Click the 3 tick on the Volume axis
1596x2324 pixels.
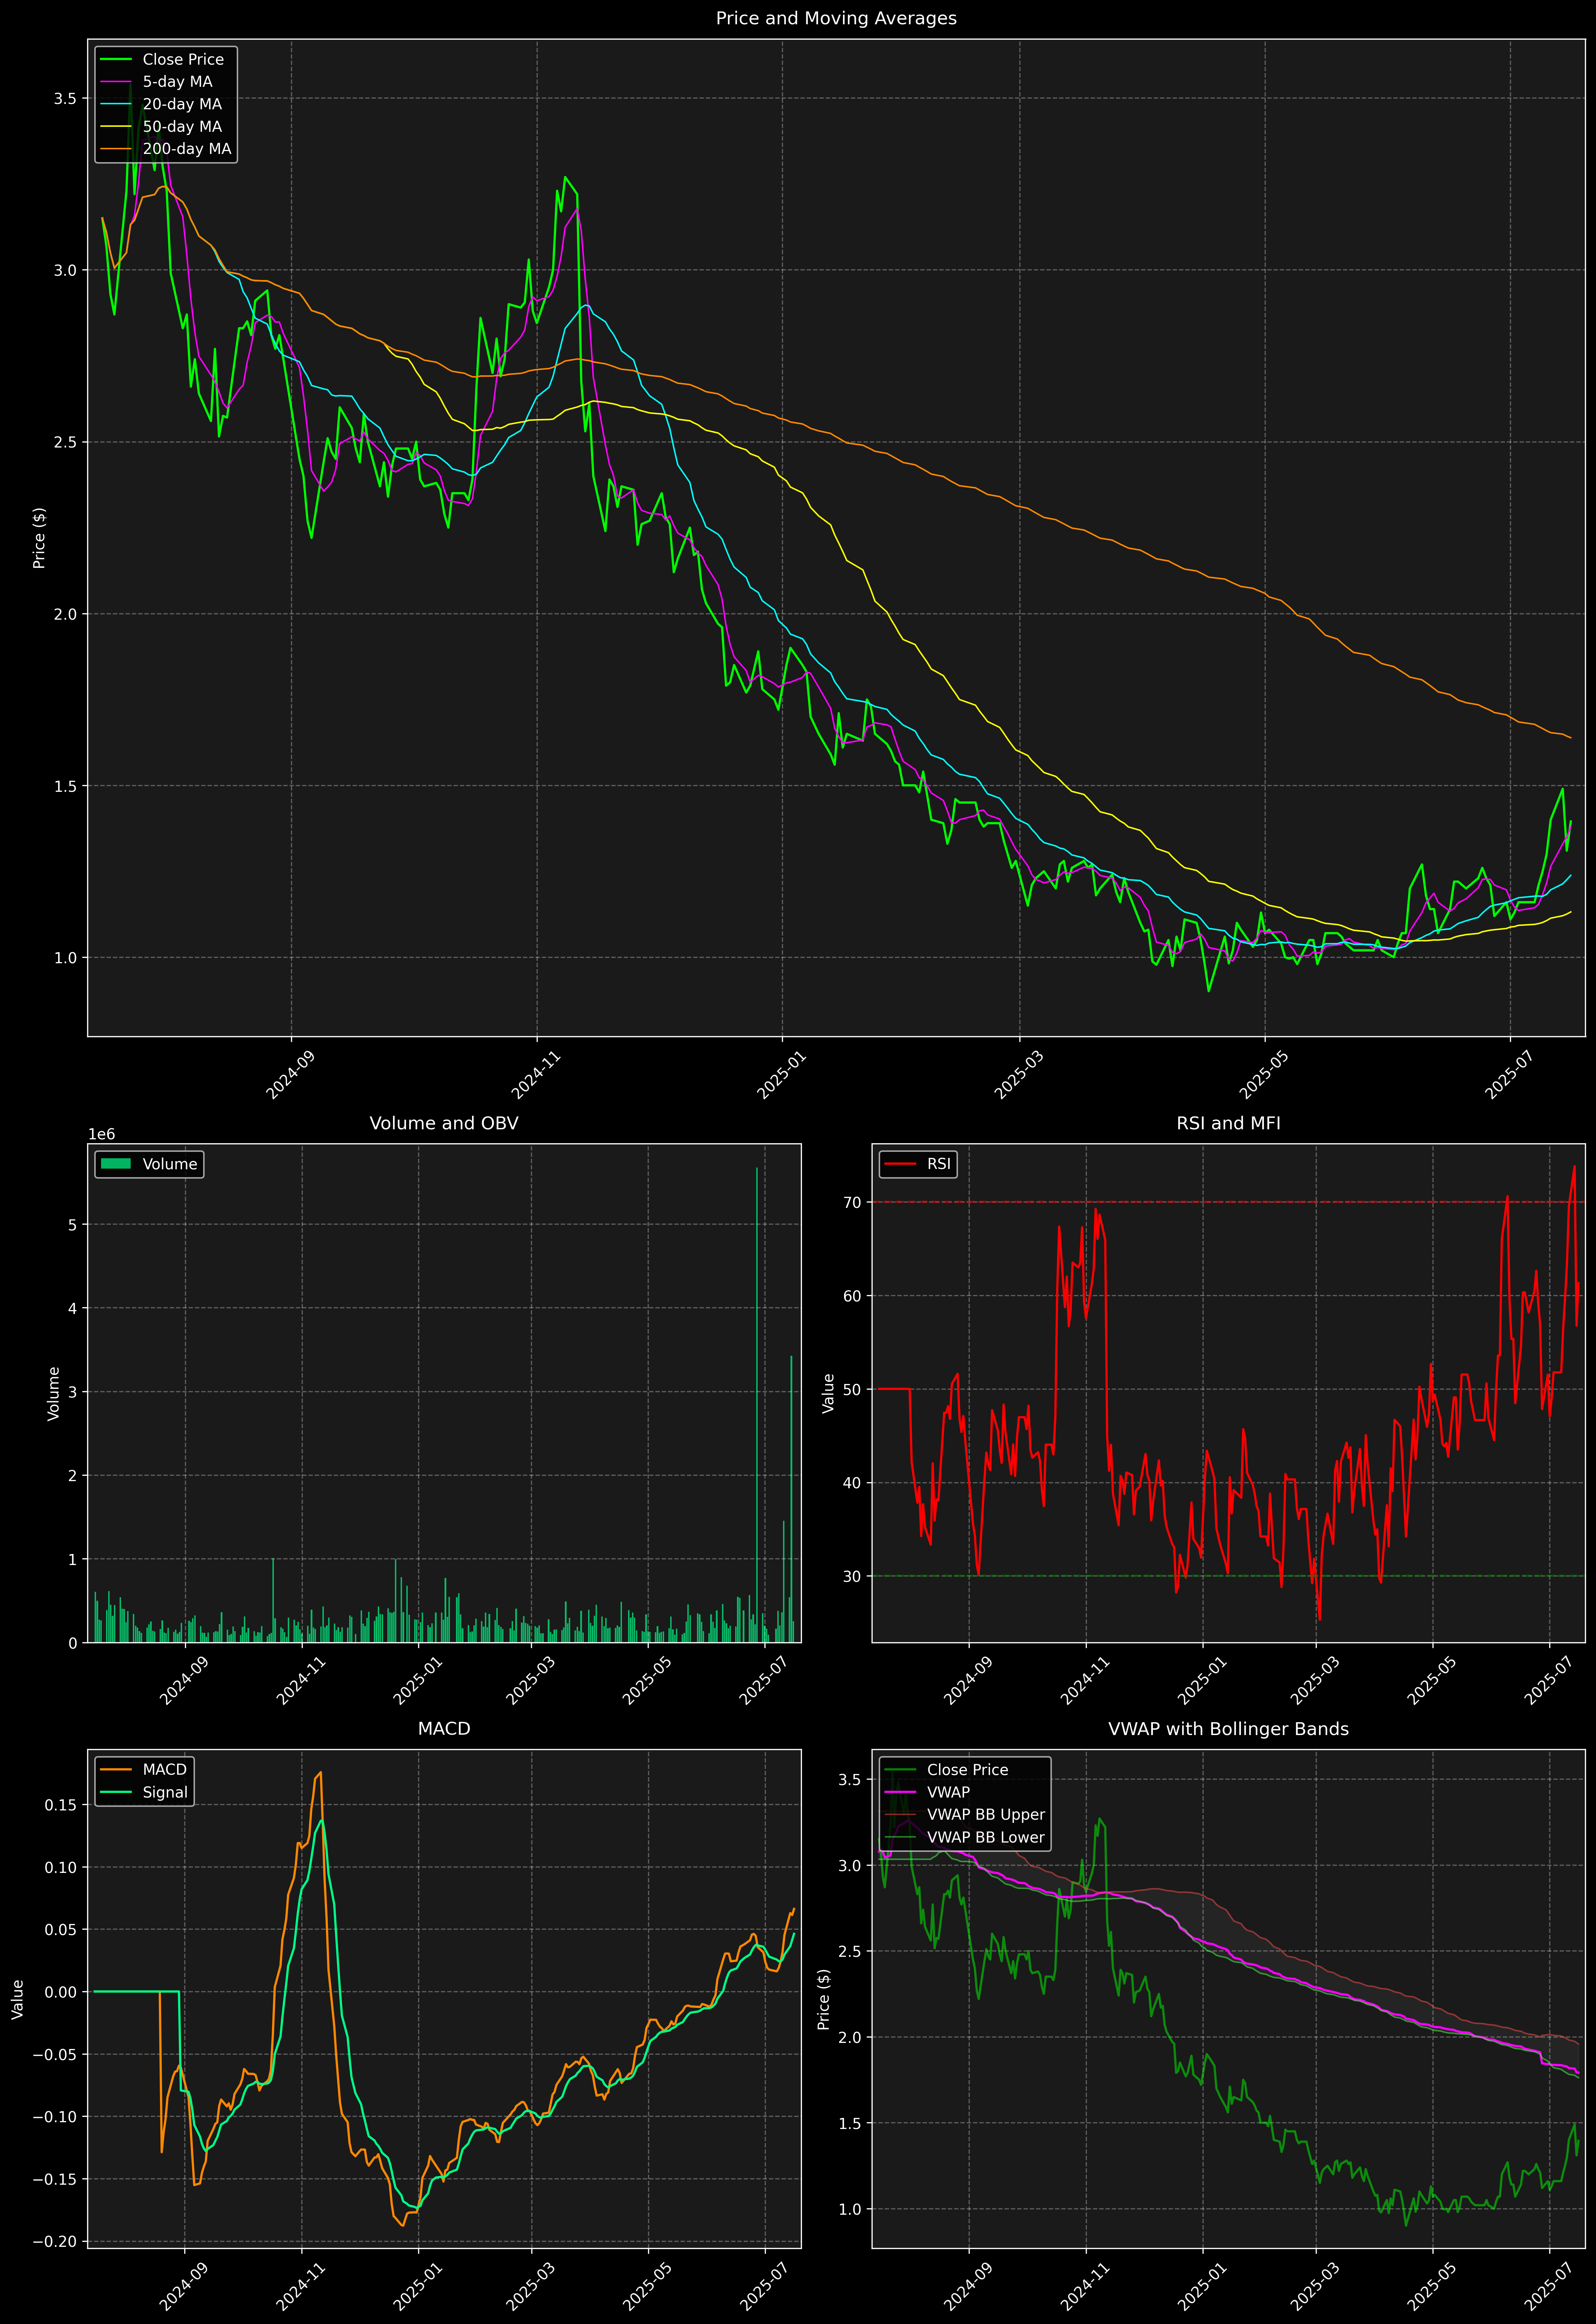[72, 1392]
